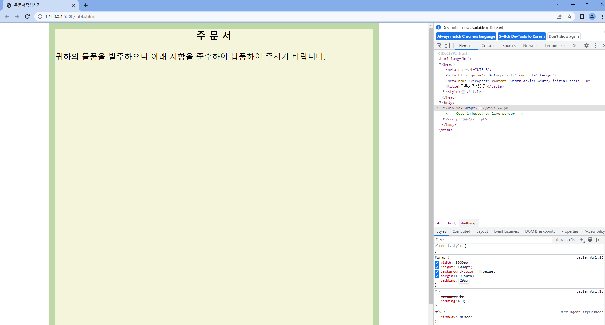Screen dimensions: 605x325
Task: Select div#wrap in the breadcrumb bar
Action: (x=469, y=223)
